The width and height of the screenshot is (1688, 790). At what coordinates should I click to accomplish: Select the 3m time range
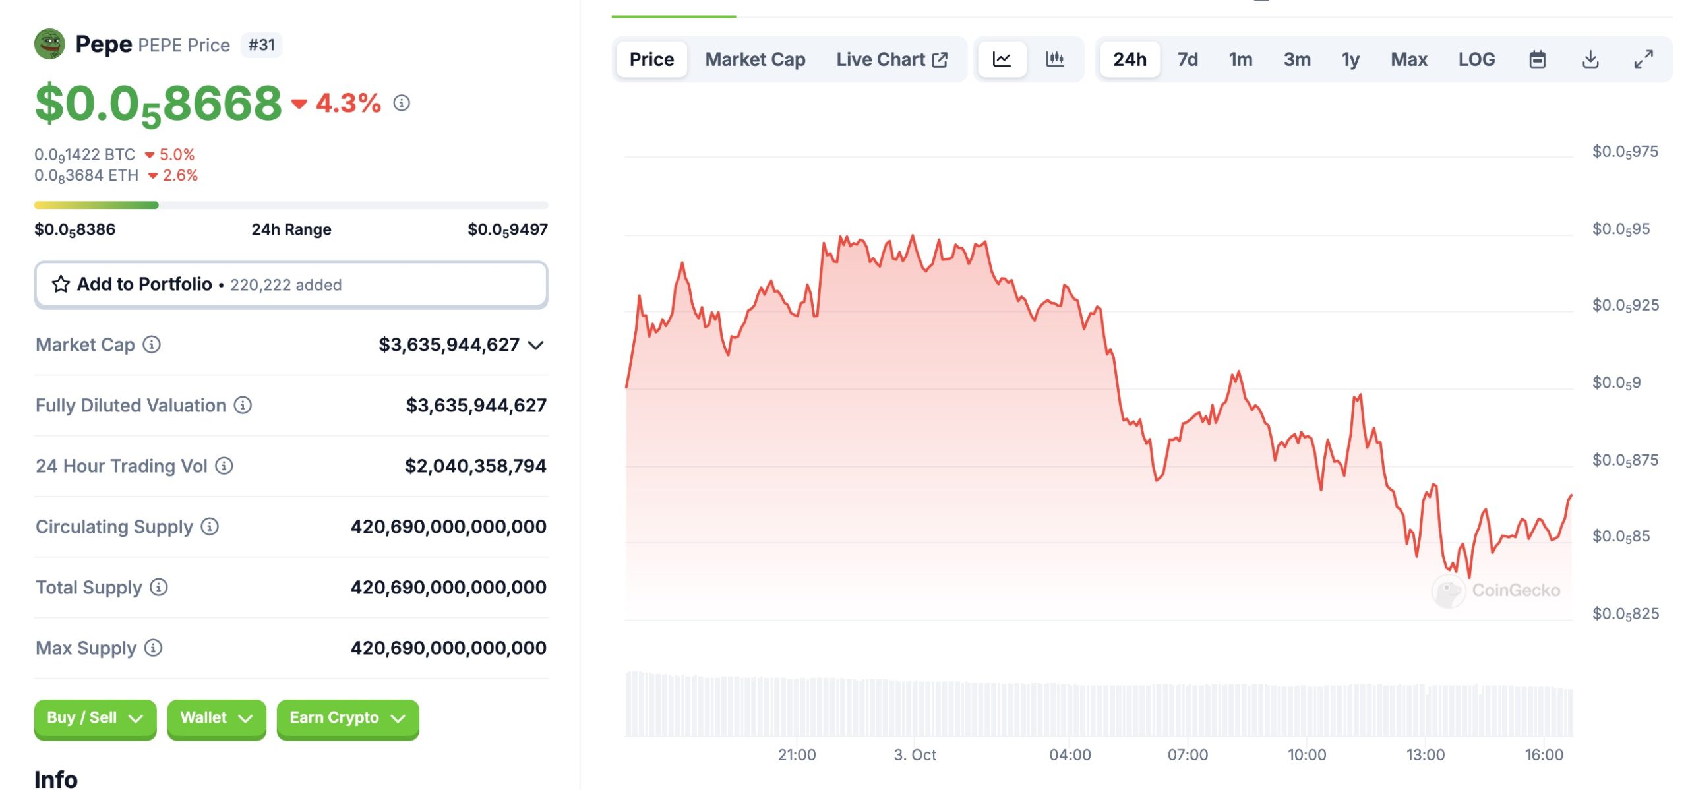click(x=1296, y=59)
